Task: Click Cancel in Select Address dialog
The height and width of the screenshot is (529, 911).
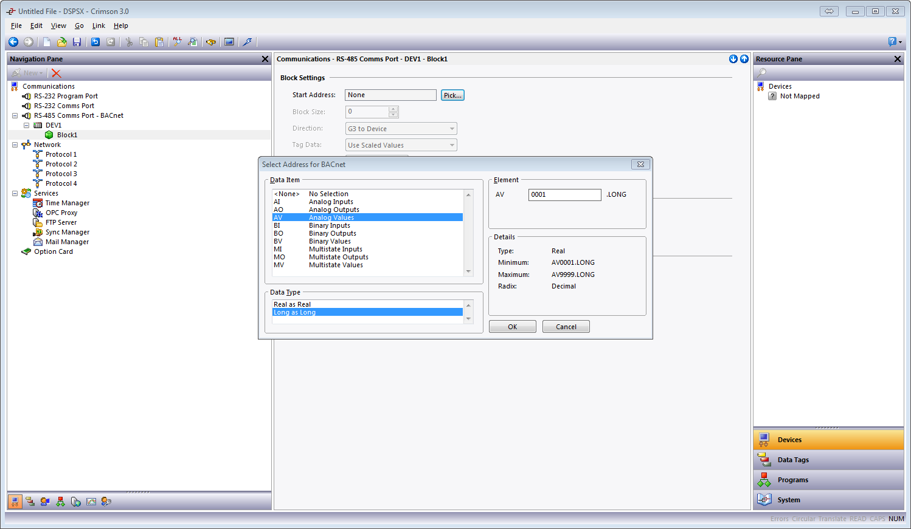Action: coord(566,327)
